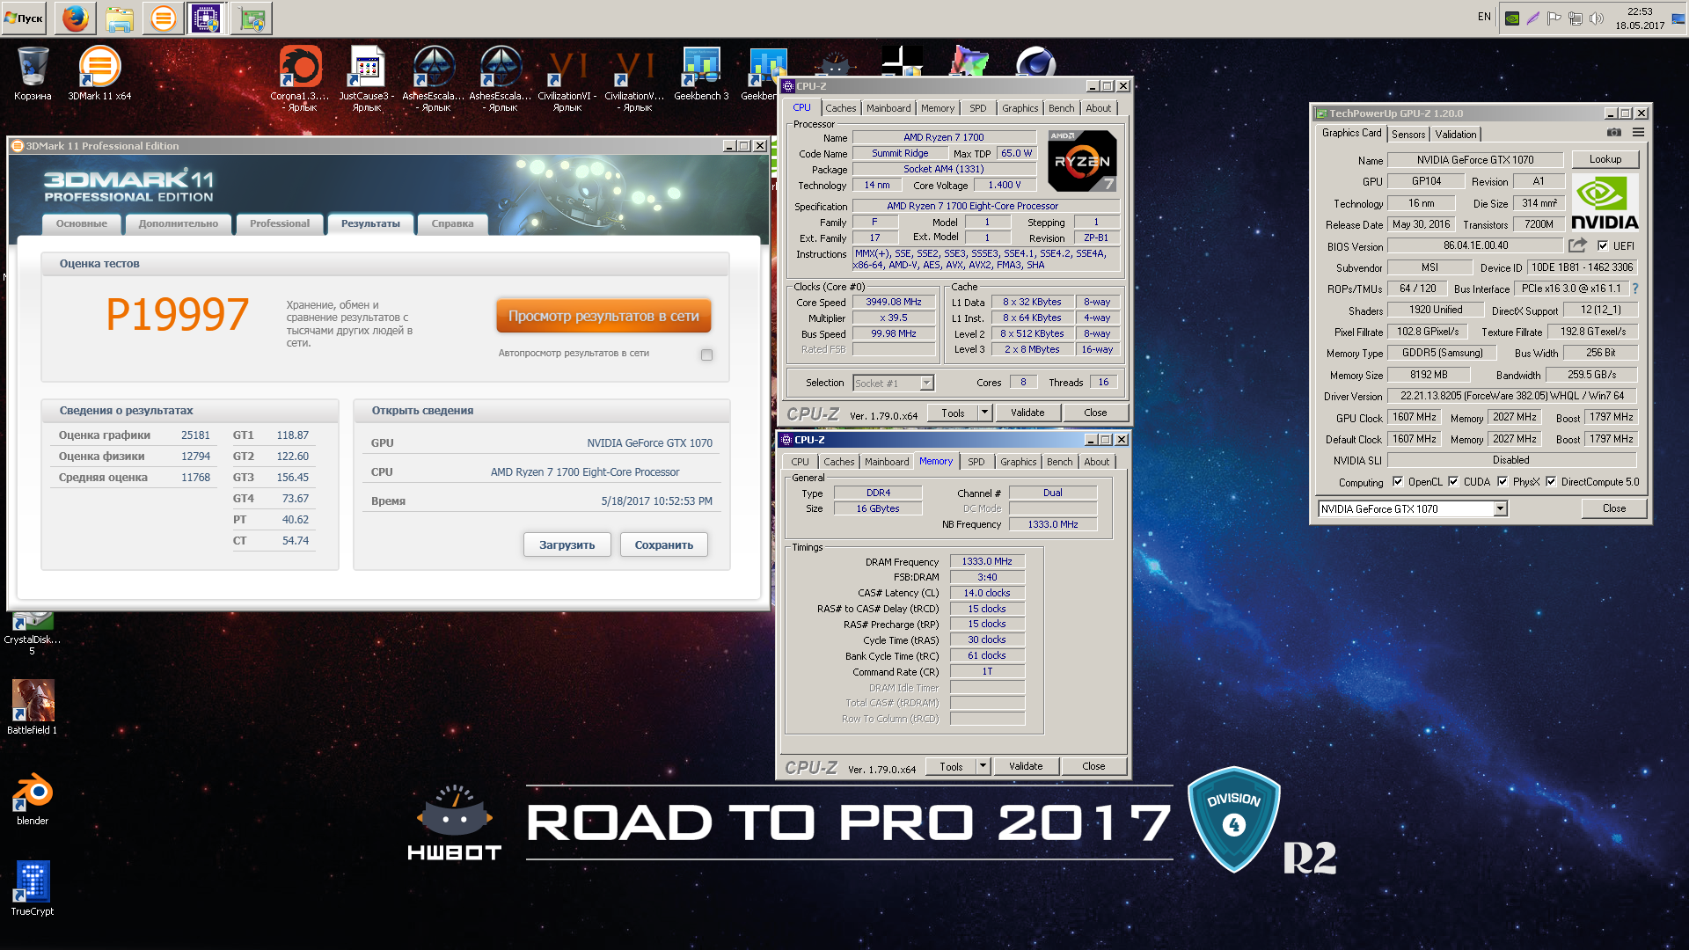Viewport: 1689px width, 950px height.
Task: Click Просмотр результатов в сети button
Action: 603,316
